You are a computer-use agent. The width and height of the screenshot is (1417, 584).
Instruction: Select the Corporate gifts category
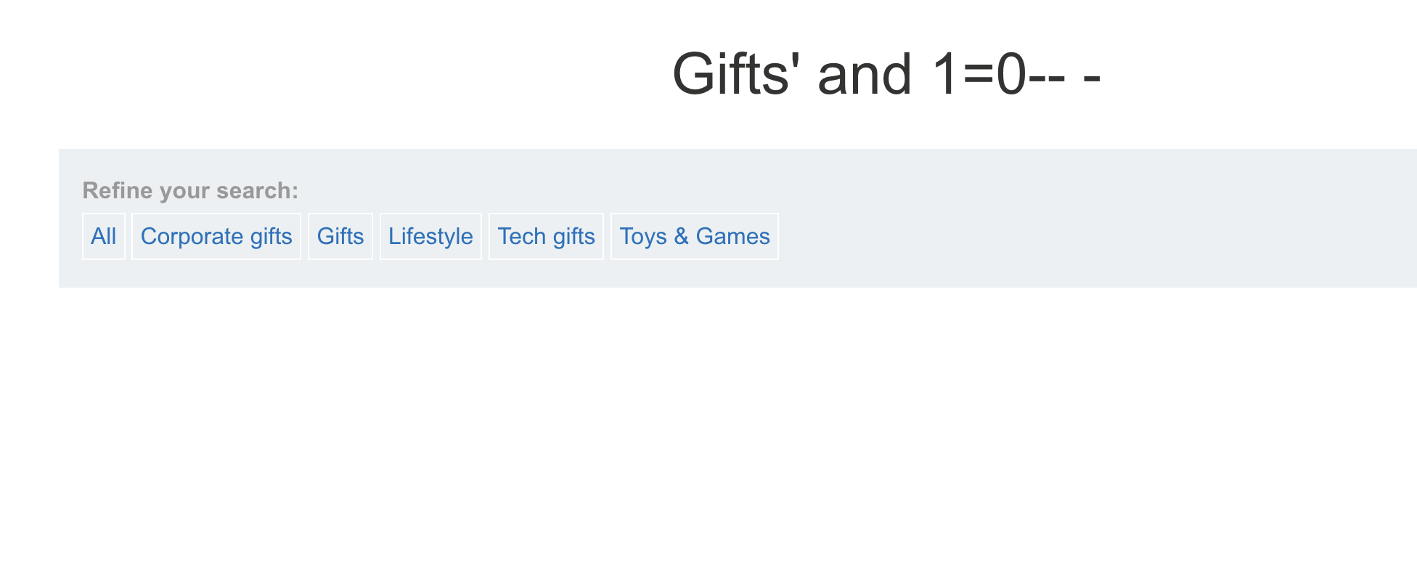tap(216, 236)
